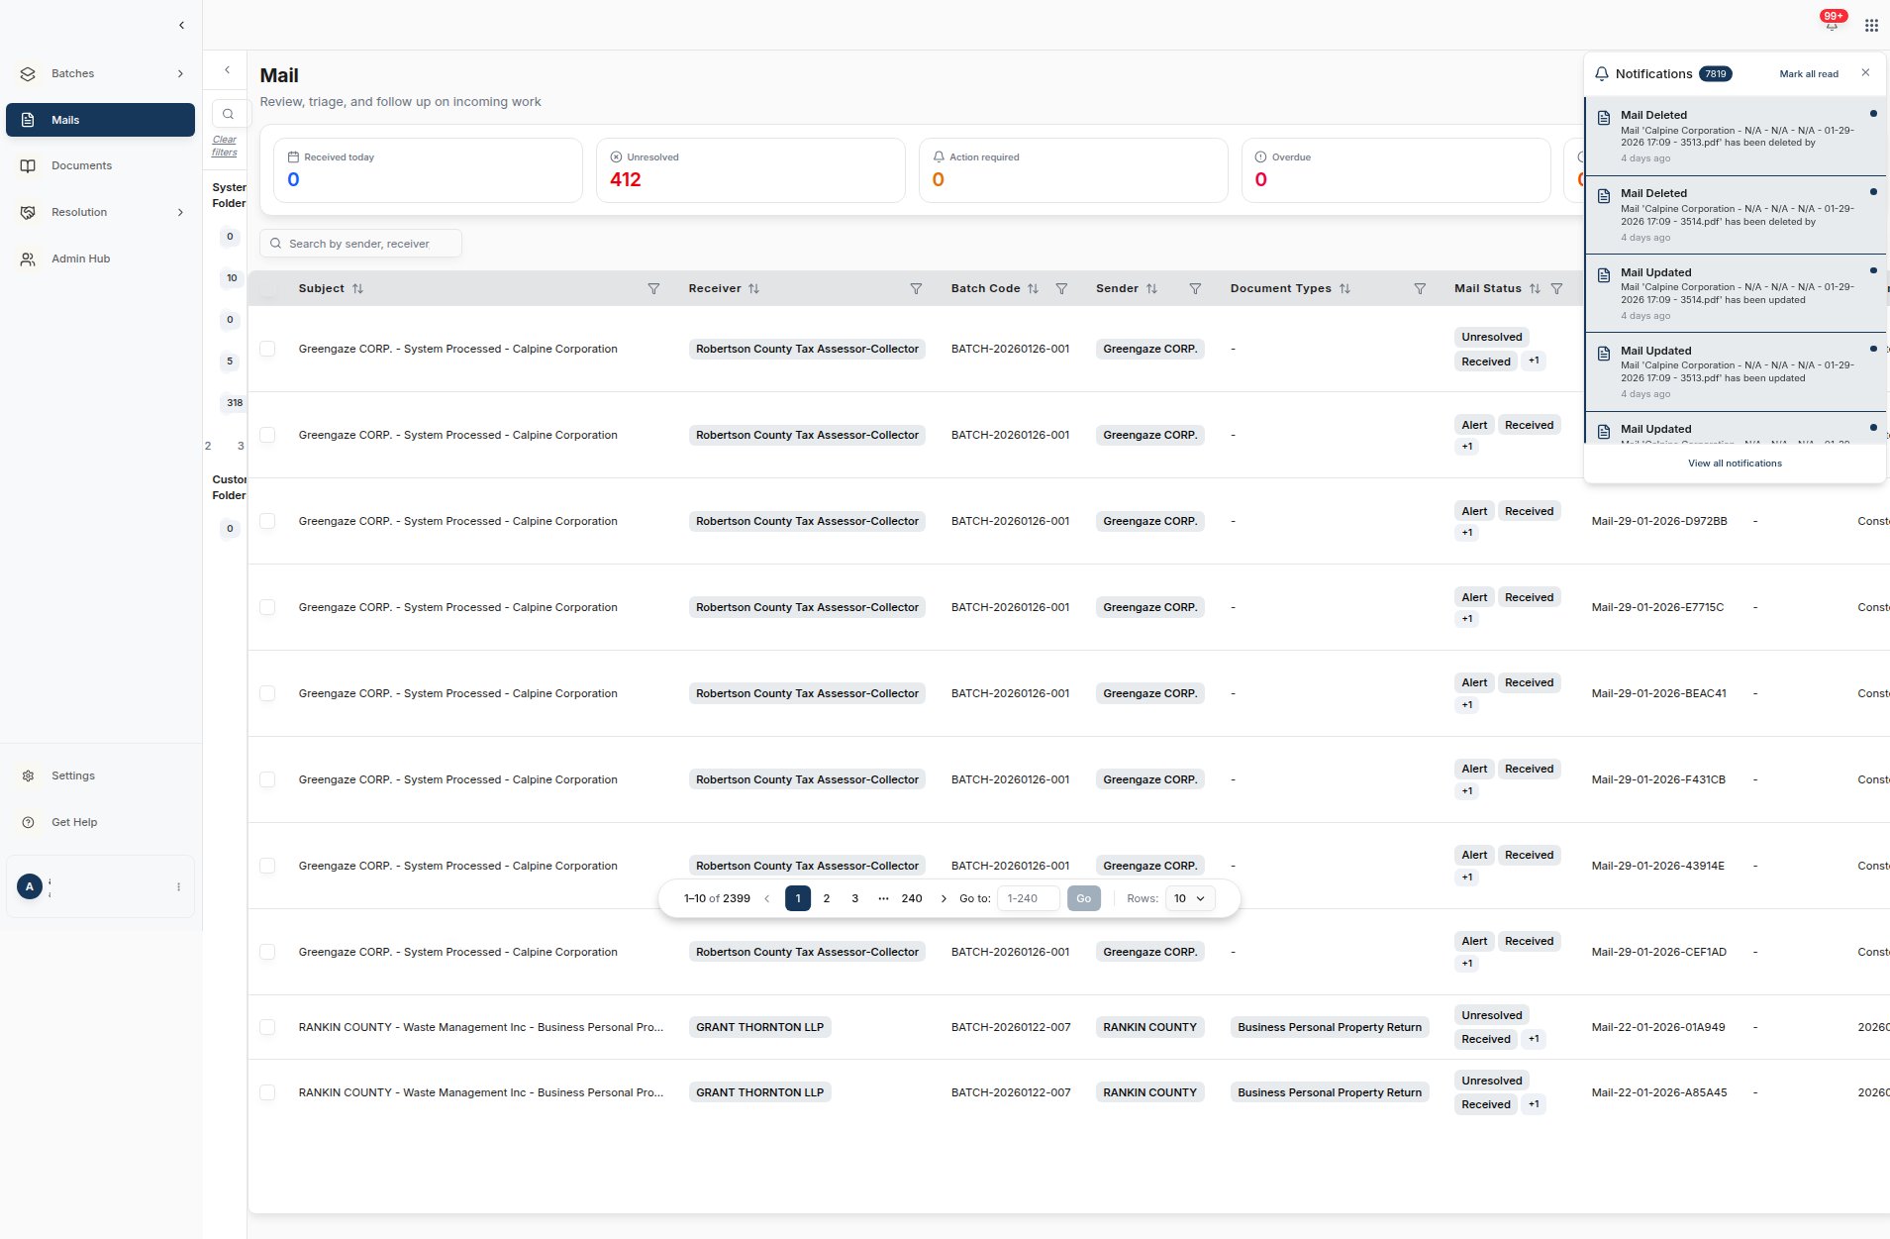Check the last RANKIN COUNTY row checkbox
The width and height of the screenshot is (1890, 1239).
coord(267,1092)
